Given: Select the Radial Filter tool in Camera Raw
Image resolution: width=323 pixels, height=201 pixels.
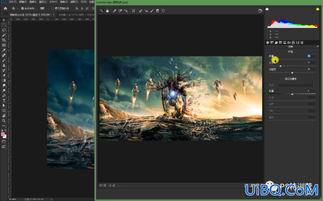Looking at the screenshot, I should coord(163,11).
